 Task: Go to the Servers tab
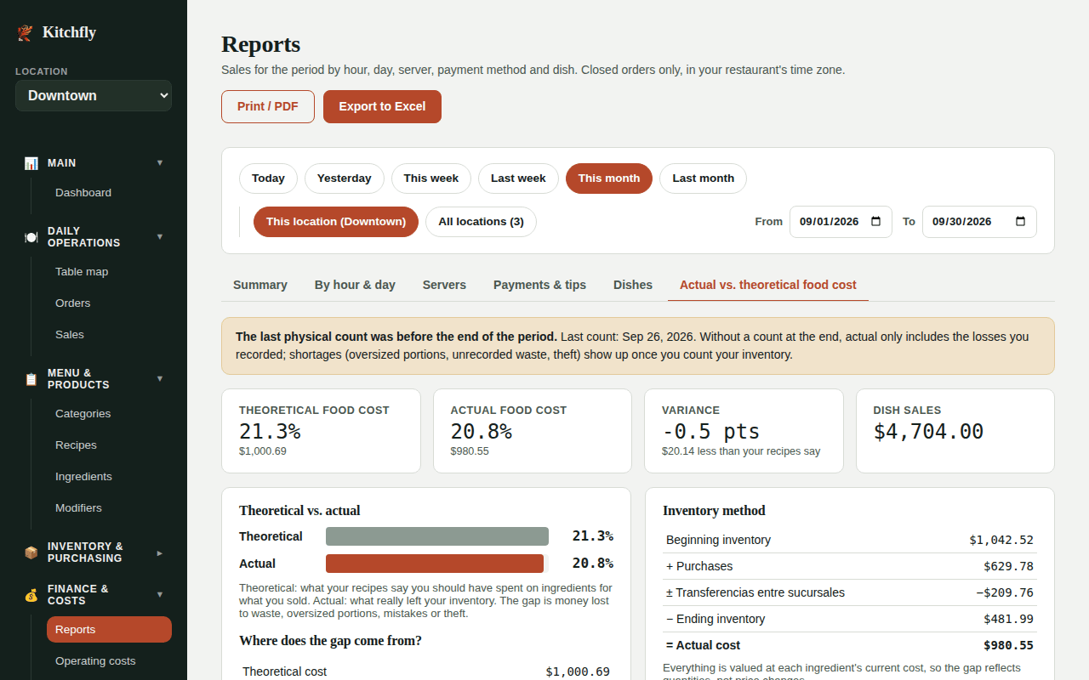coord(444,286)
